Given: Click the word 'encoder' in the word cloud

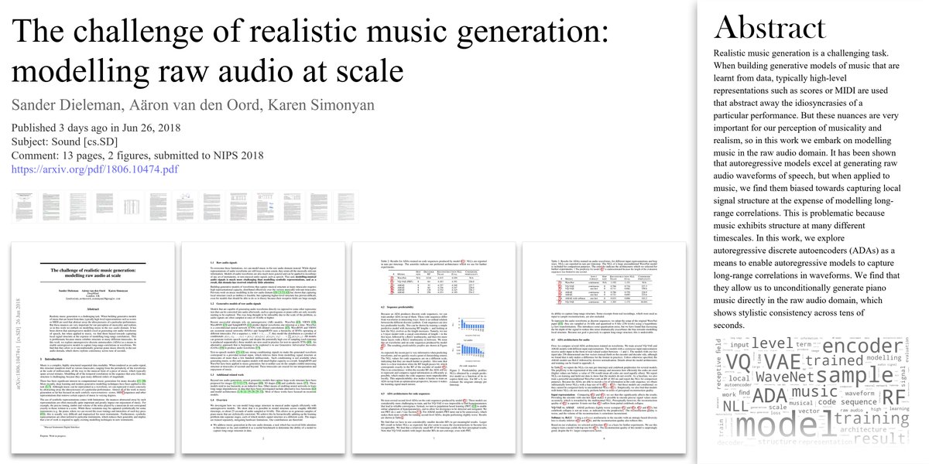Looking at the screenshot, I should [862, 346].
